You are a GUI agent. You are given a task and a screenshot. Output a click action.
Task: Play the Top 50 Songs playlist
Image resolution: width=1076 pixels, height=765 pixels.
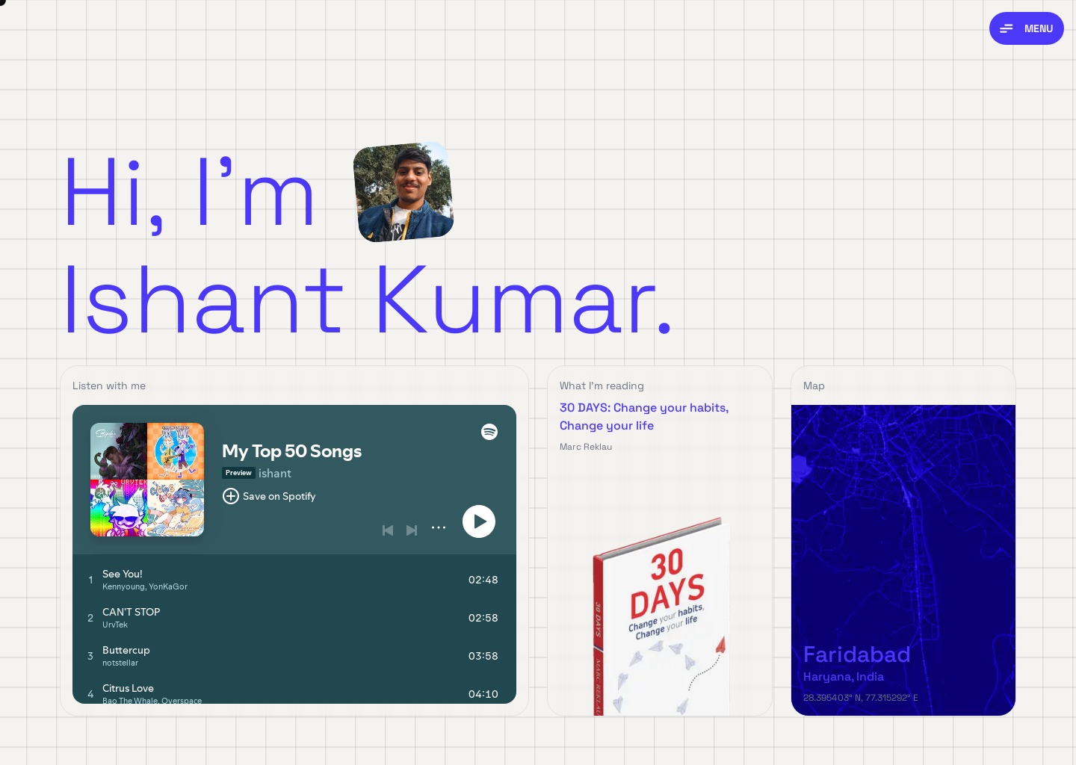(479, 521)
